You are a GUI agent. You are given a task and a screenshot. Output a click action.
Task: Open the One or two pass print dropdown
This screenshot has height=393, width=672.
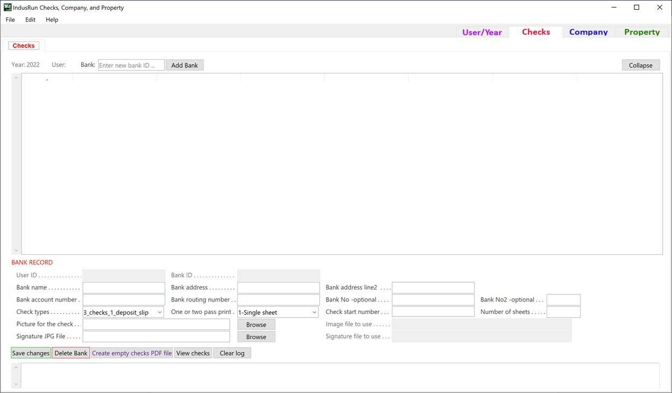[x=278, y=312]
